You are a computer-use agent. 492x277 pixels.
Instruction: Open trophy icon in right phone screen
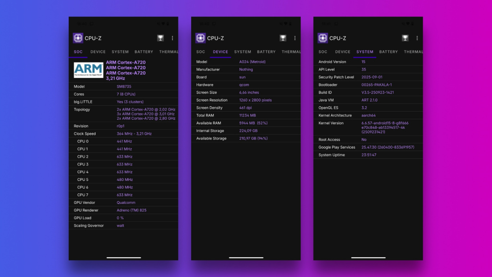(405, 38)
